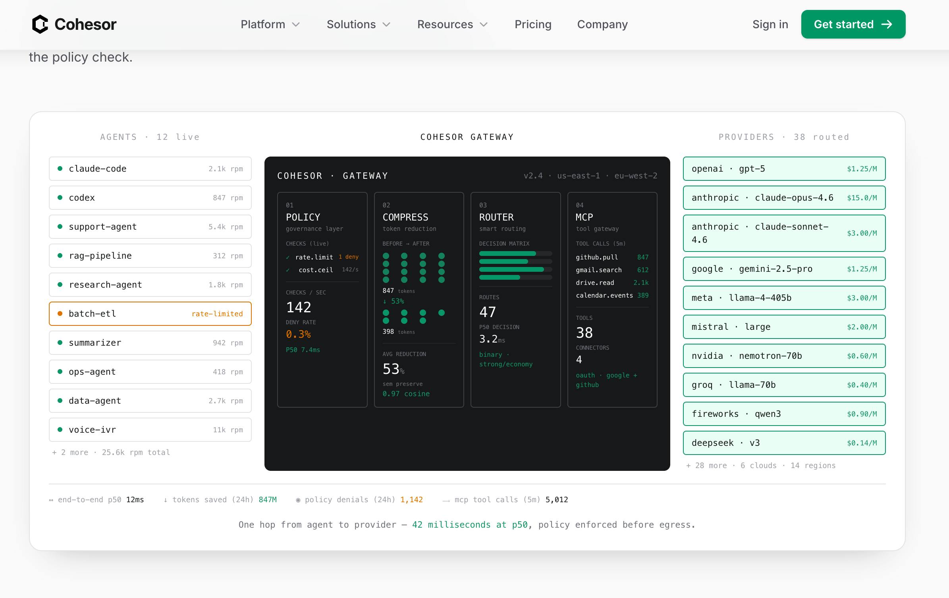Click the "1,142" policy denials value

(x=411, y=500)
